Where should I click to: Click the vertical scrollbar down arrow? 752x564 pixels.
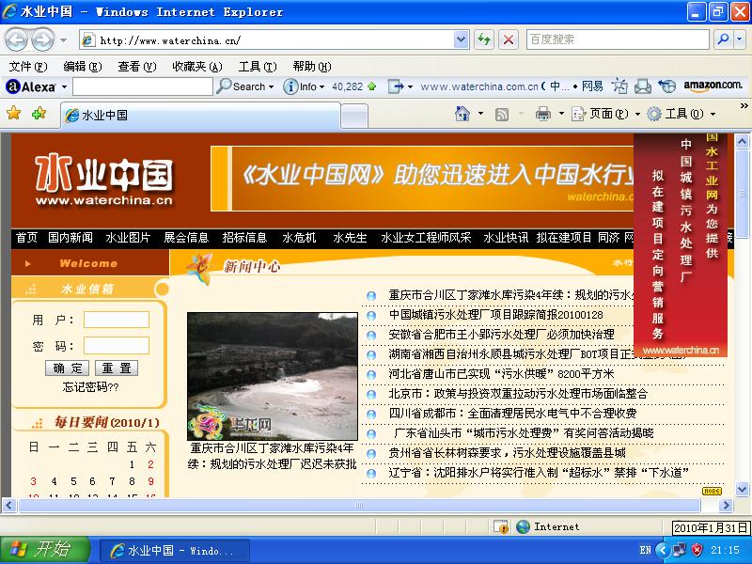coord(743,489)
